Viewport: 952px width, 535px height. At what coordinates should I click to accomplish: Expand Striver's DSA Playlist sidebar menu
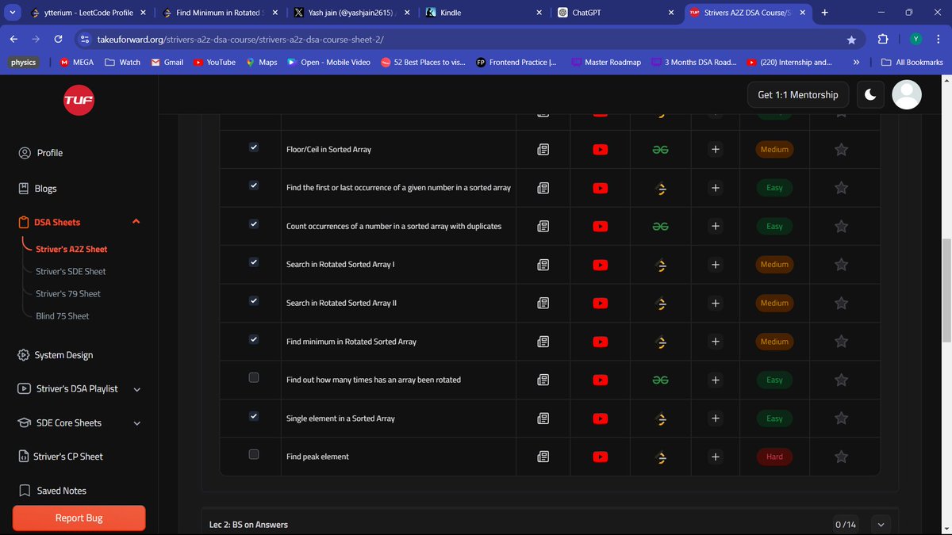tap(137, 389)
